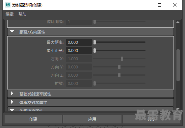Click the 扩散 slider handle
This screenshot has width=185, height=128.
coord(94,83)
